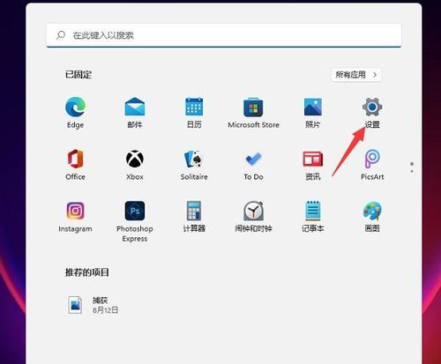Start the Solitaire game
Image resolution: width=441 pixels, height=364 pixels.
[194, 165]
